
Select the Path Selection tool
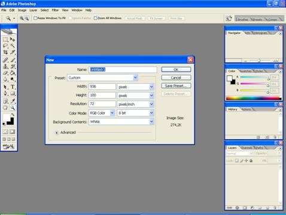pyautogui.click(x=5, y=87)
